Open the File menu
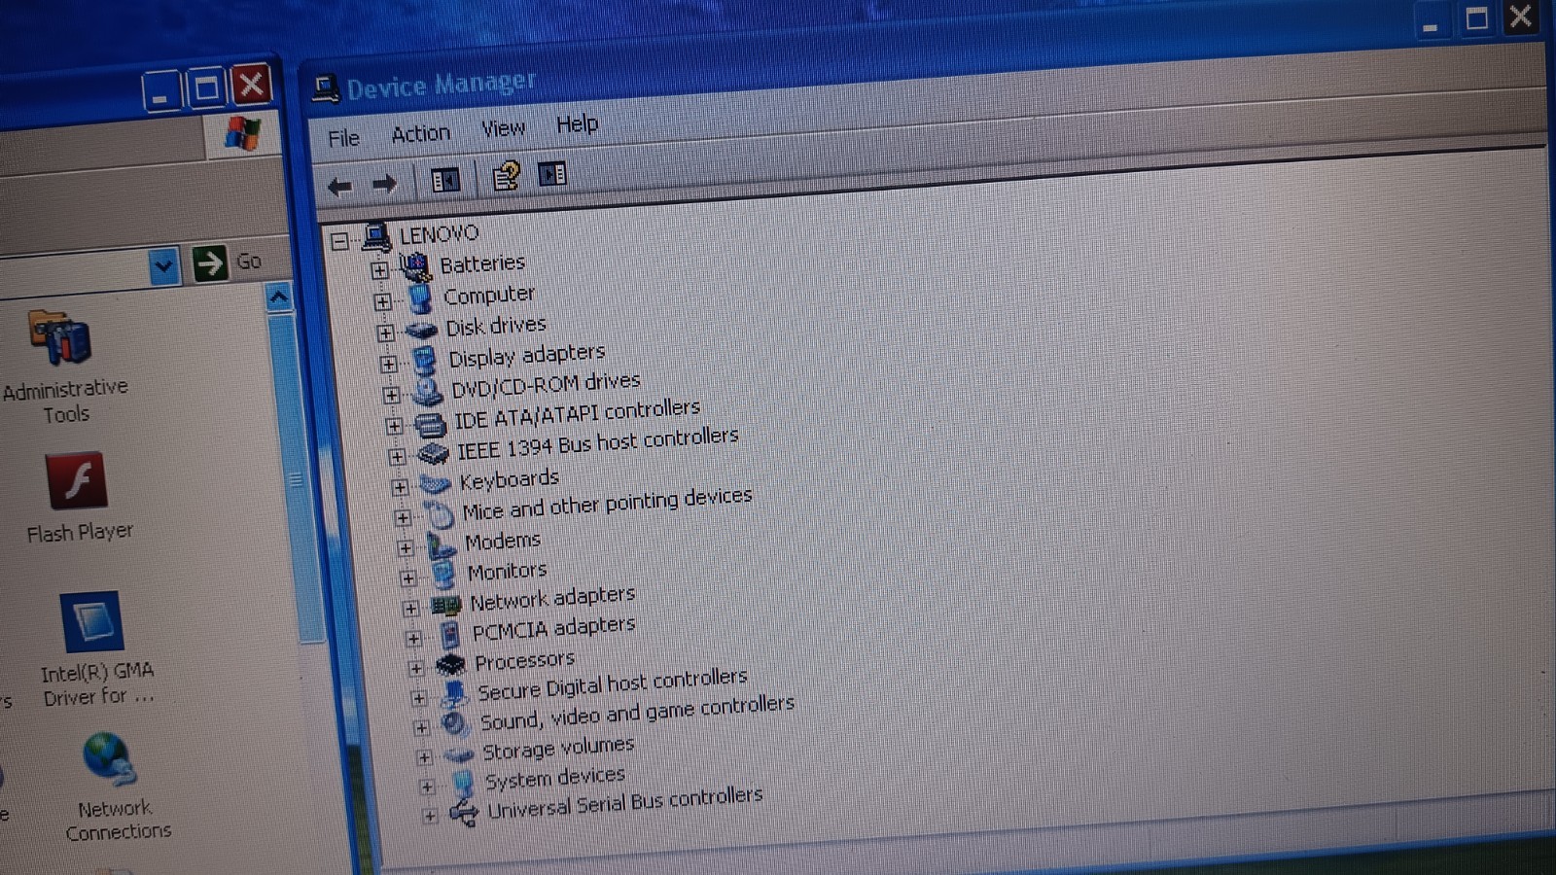Screen dimensions: 1556x875 tap(343, 139)
